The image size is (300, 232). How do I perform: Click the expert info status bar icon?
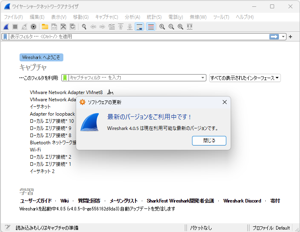pos(8,228)
